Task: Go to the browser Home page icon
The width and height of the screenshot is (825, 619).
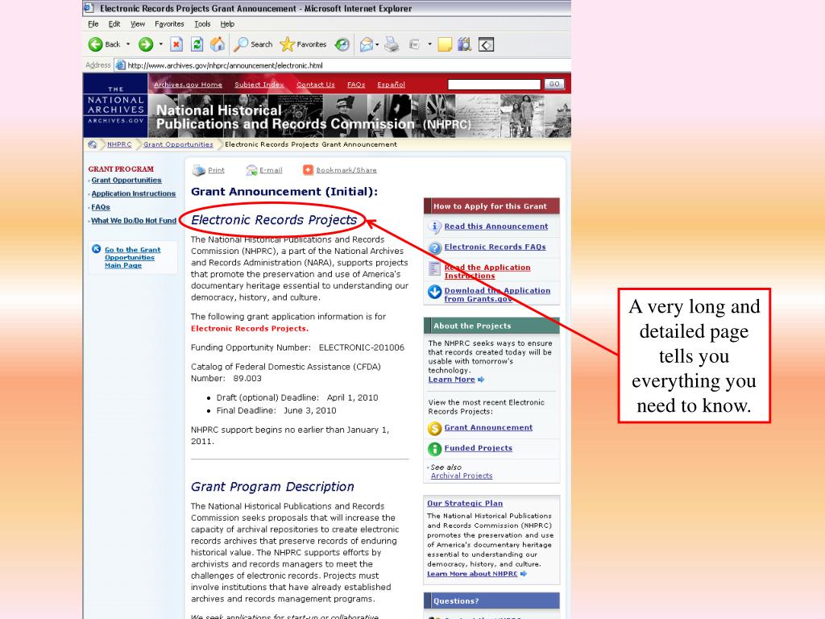Action: 218,45
